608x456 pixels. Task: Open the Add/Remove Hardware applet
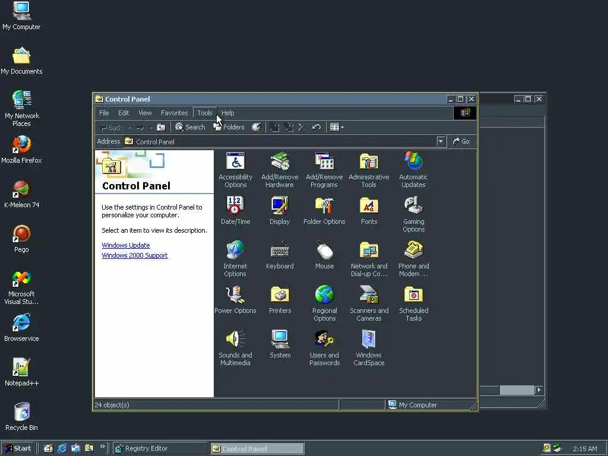tap(280, 170)
